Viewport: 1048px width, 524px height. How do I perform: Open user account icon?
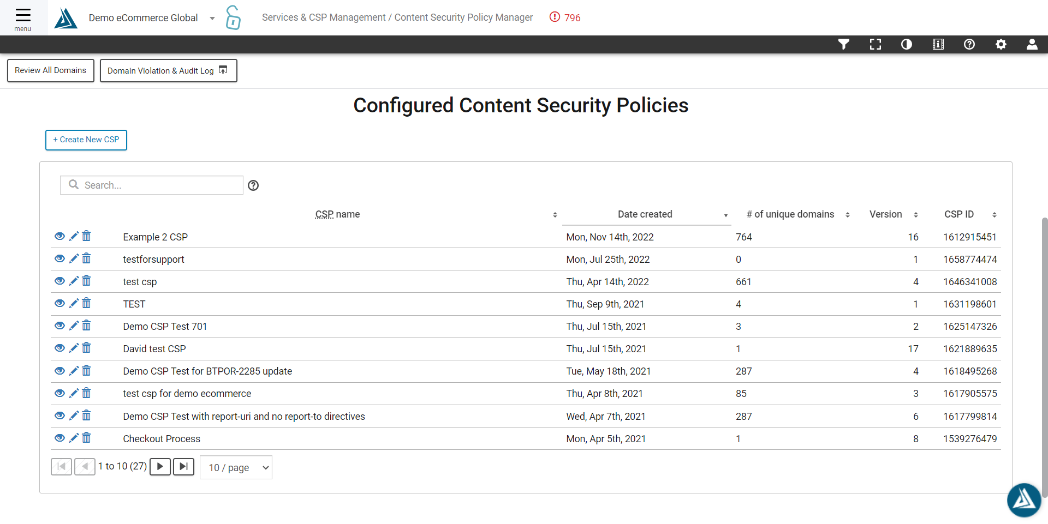pos(1032,44)
